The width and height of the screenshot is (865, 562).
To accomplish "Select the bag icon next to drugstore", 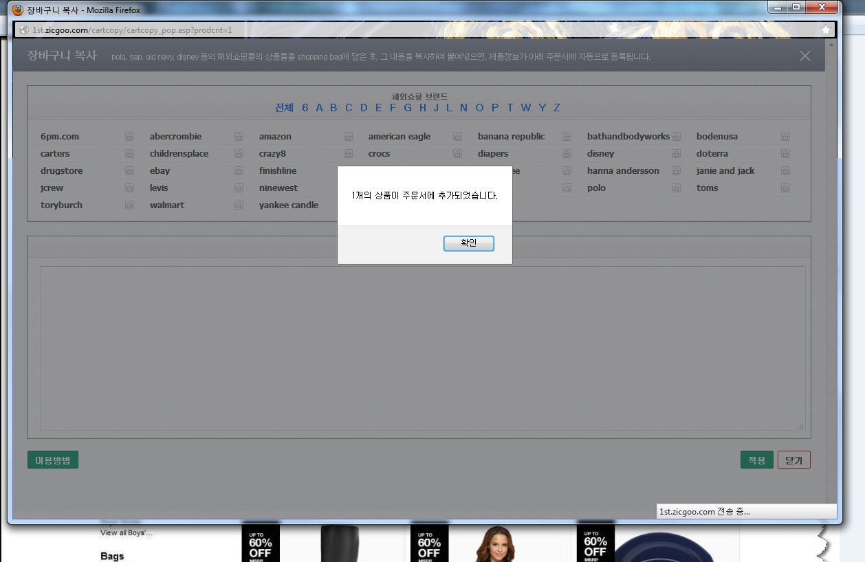I will [129, 170].
